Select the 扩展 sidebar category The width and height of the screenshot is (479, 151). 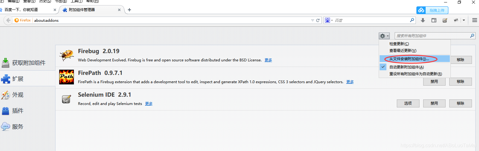coord(28,79)
